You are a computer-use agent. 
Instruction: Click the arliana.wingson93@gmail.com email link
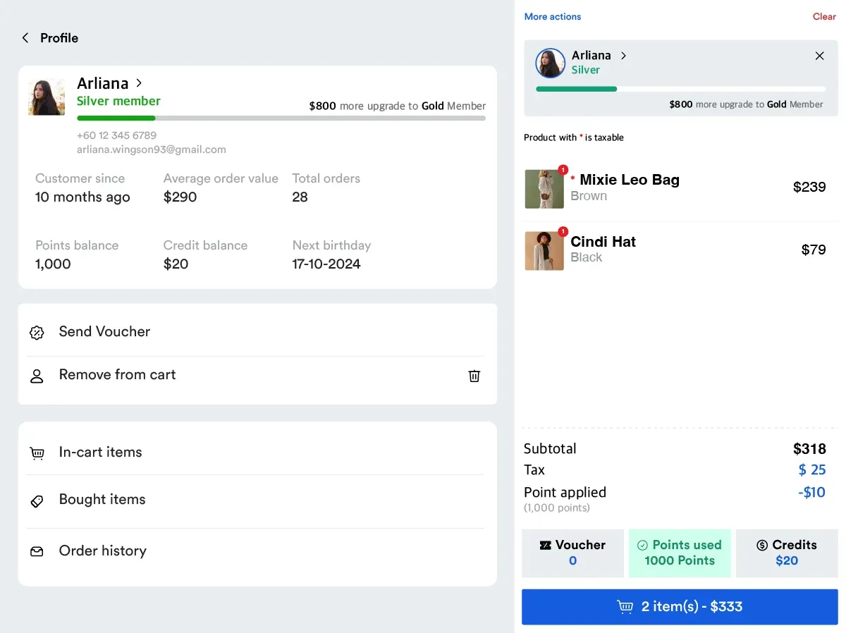click(x=151, y=149)
